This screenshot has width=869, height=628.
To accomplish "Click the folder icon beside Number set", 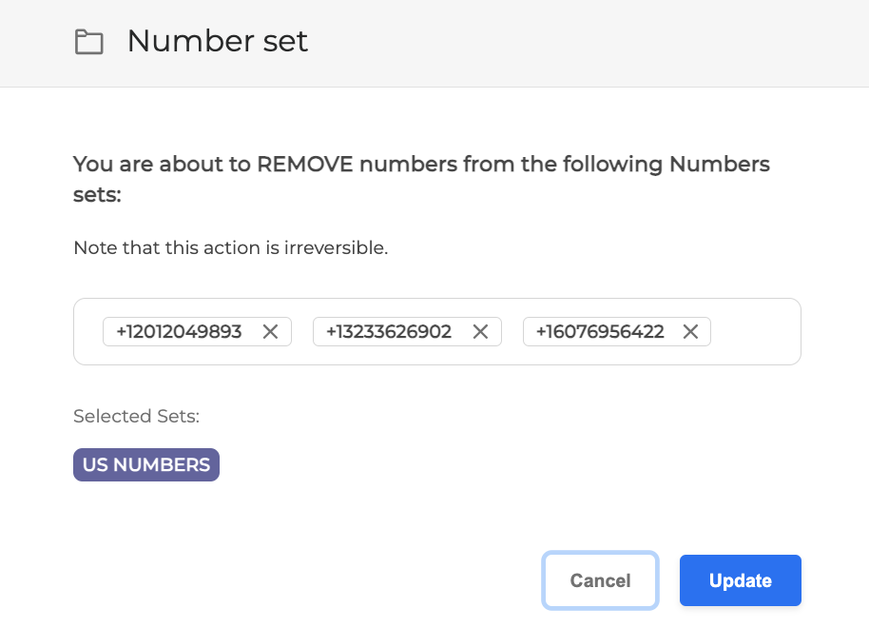I will point(89,42).
